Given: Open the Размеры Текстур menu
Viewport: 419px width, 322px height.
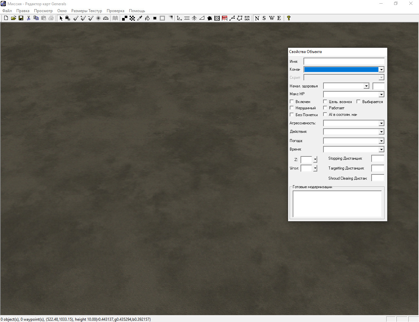Looking at the screenshot, I should [86, 11].
